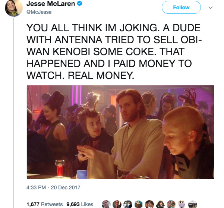Open the liker avatar of man in suit and tie
Viewport: 224px width, 208px height.
117,204
